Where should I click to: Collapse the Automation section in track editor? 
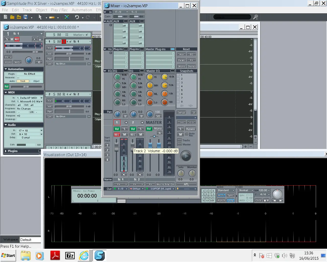6,69
